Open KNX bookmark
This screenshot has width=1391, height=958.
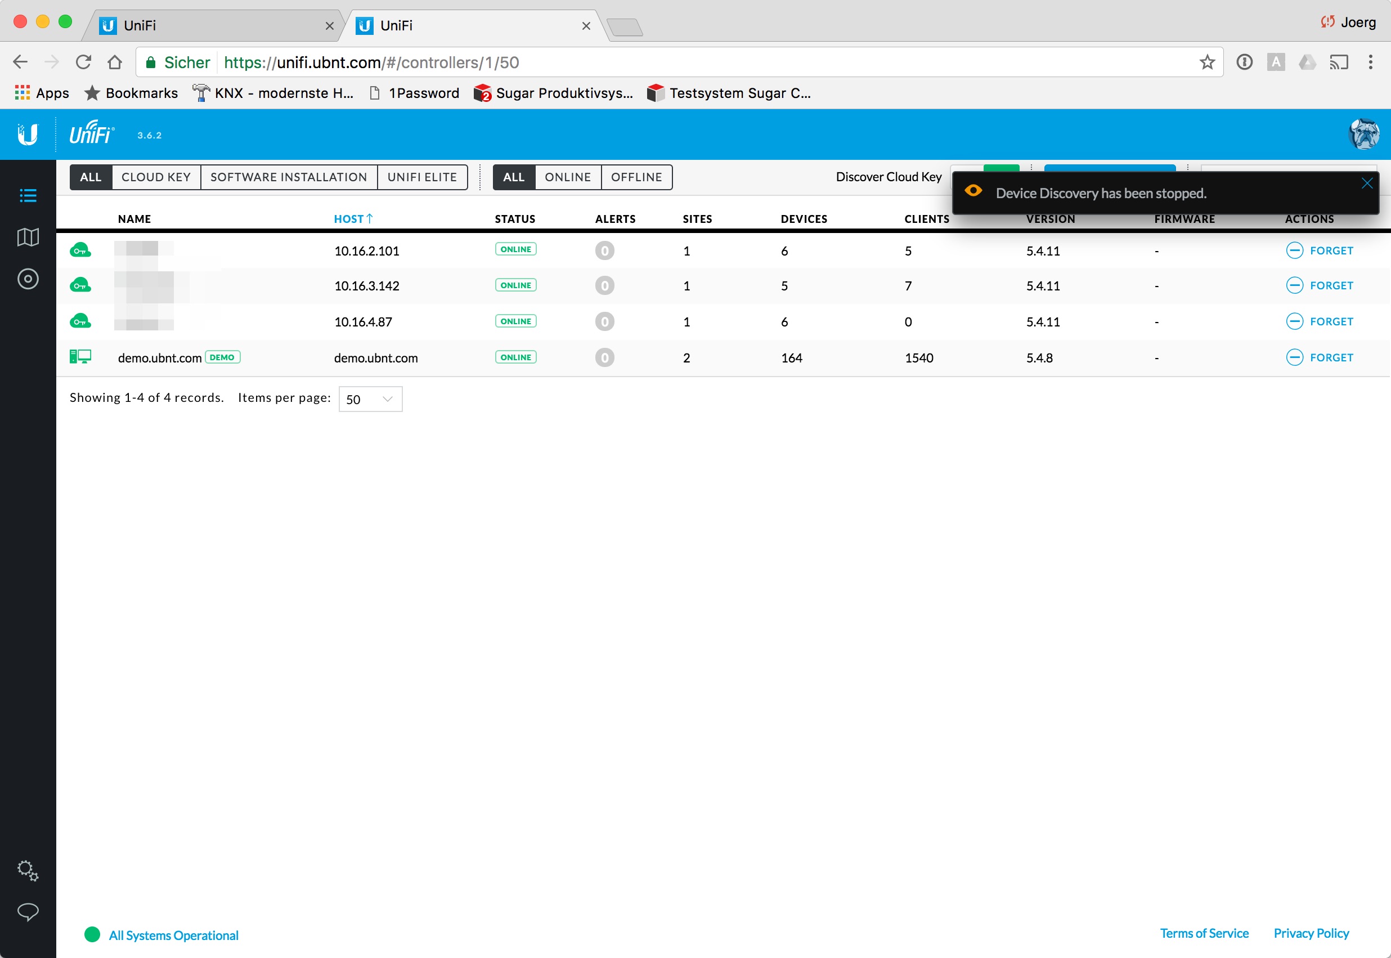click(273, 93)
